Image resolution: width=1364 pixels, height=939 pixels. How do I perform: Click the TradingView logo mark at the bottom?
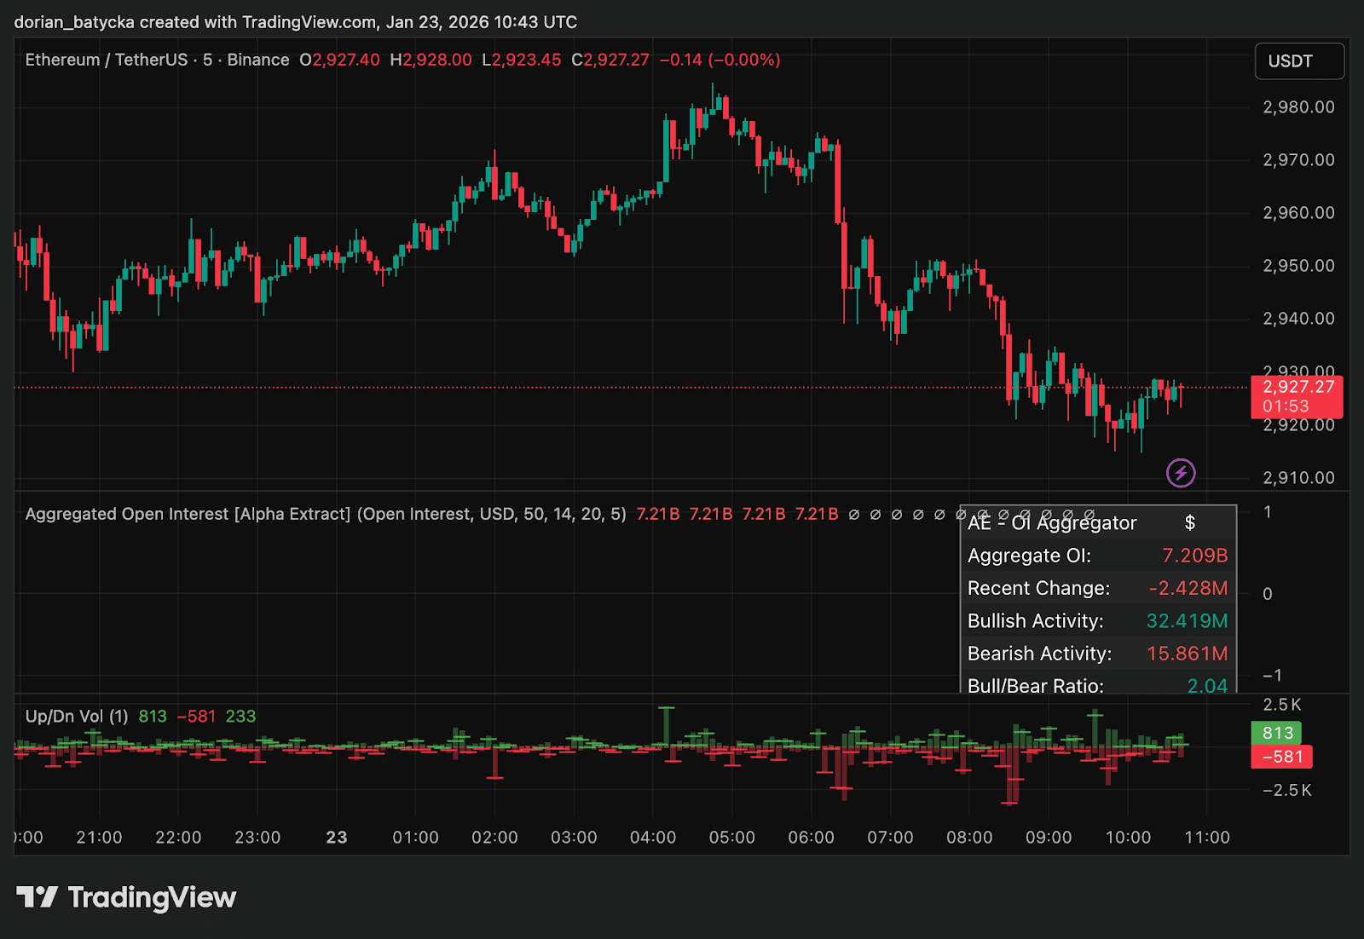(x=37, y=897)
